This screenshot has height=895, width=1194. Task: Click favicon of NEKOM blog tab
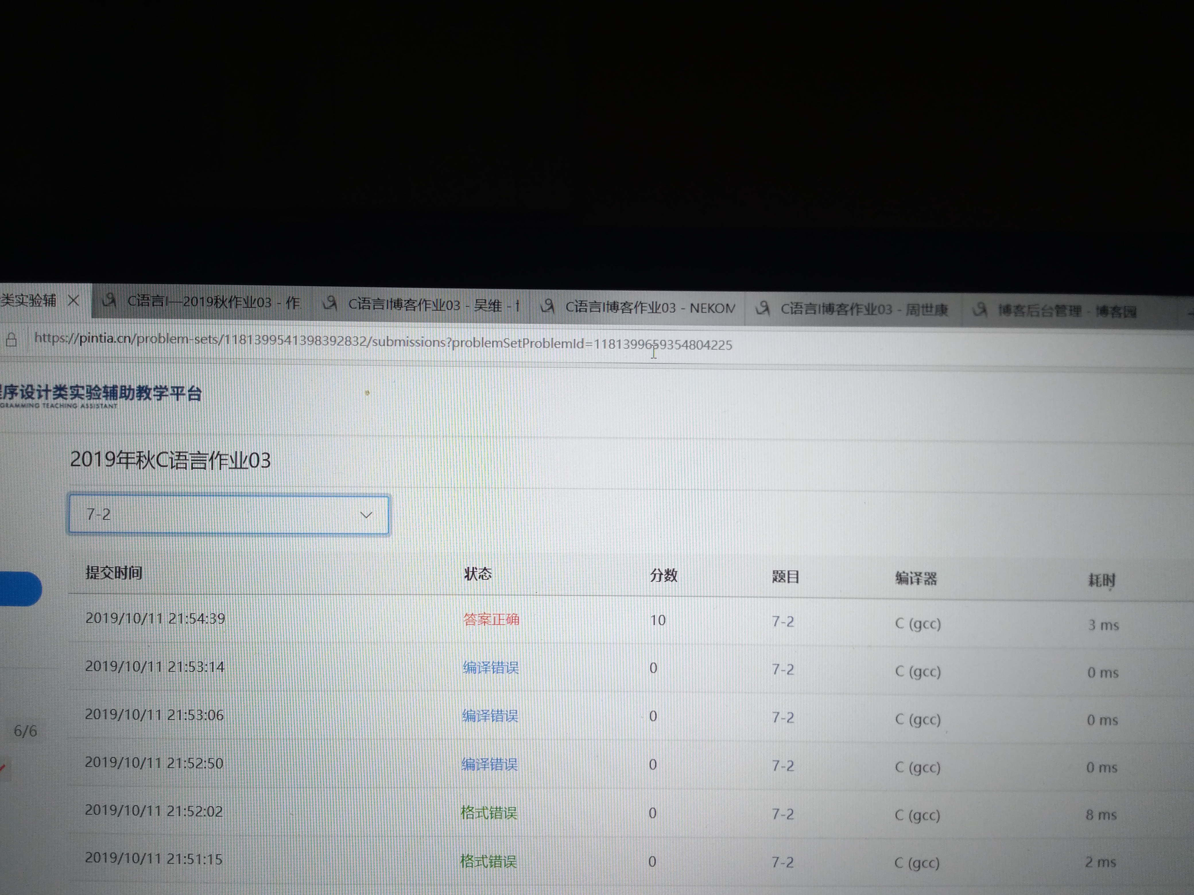click(547, 306)
